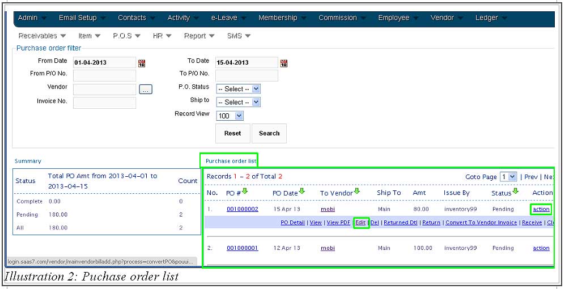Sort list by Status green arrow
565x289 pixels.
pyautogui.click(x=516, y=192)
